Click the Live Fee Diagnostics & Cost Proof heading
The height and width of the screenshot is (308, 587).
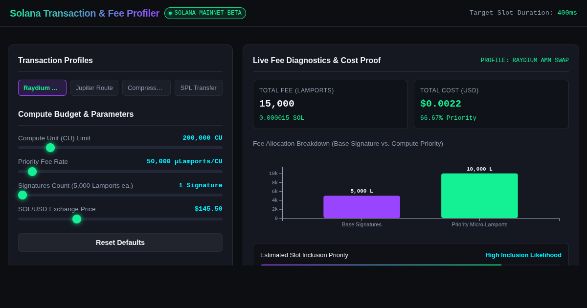click(x=316, y=61)
